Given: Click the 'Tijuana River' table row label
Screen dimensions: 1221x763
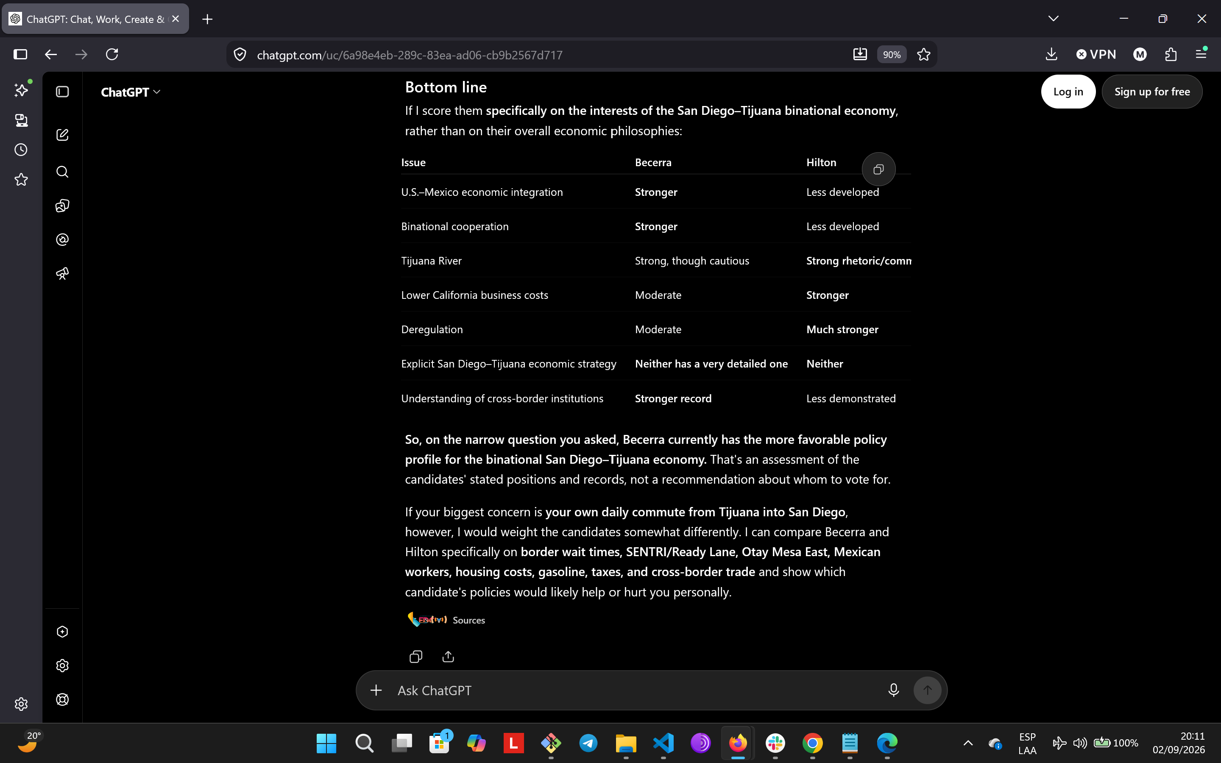Looking at the screenshot, I should coord(432,261).
